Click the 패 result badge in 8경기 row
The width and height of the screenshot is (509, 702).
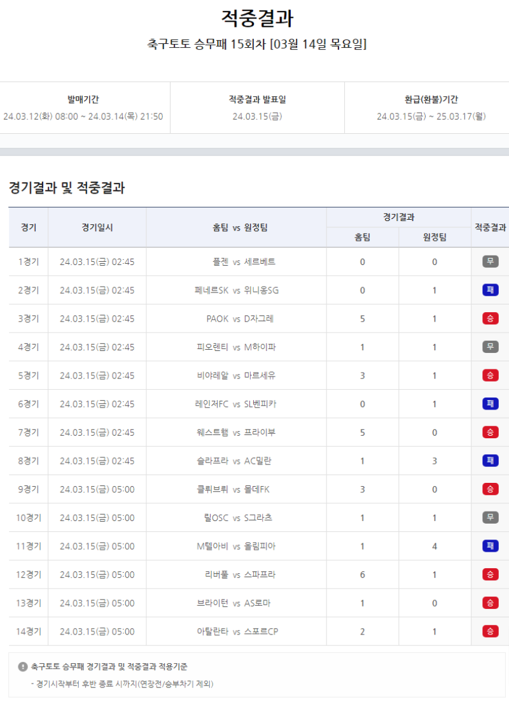[490, 461]
